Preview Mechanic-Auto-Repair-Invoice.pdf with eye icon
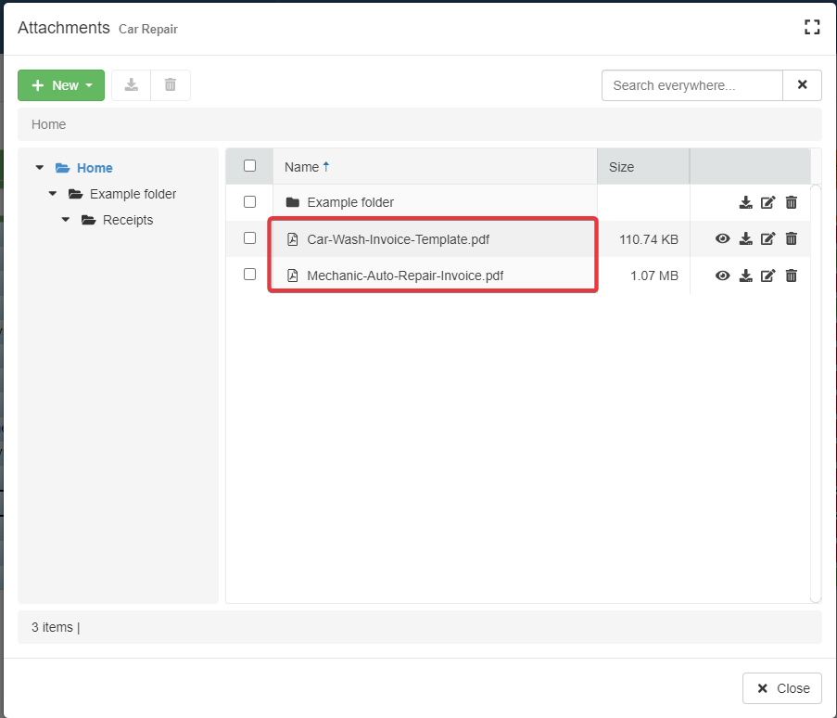This screenshot has height=718, width=837. pyautogui.click(x=723, y=276)
